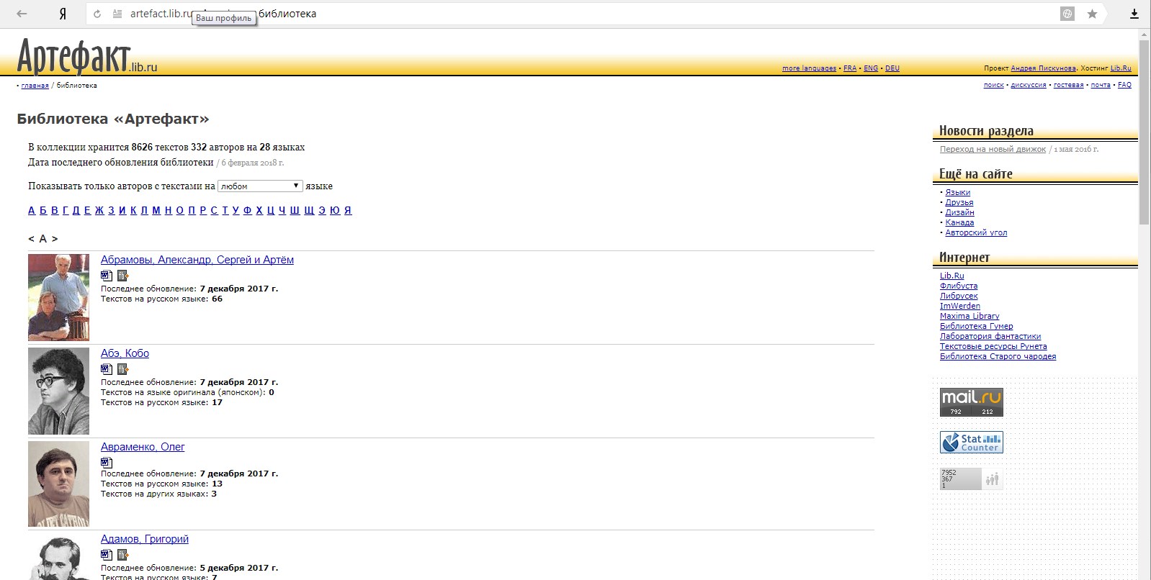Open the mail.ru counter badge
The image size is (1151, 580).
[971, 402]
